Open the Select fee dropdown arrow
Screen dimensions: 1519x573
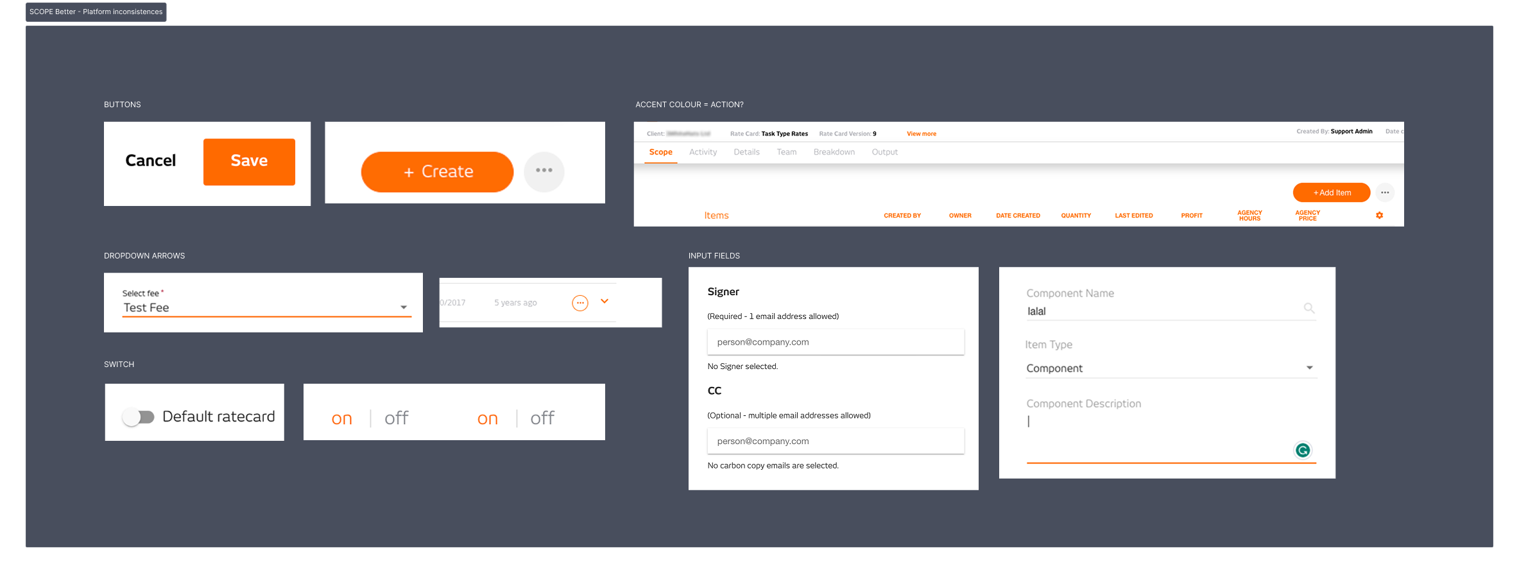click(x=404, y=307)
